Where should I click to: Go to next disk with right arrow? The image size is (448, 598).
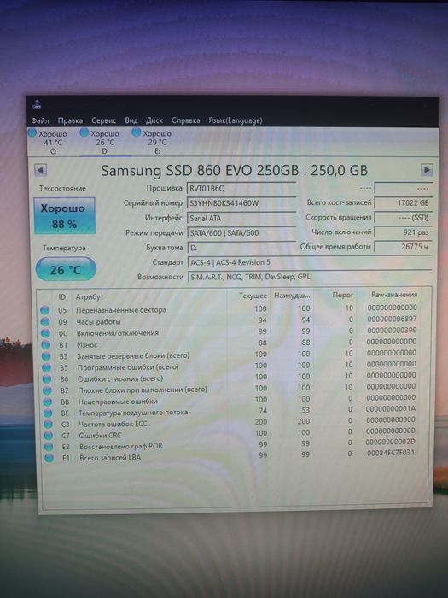tap(427, 170)
